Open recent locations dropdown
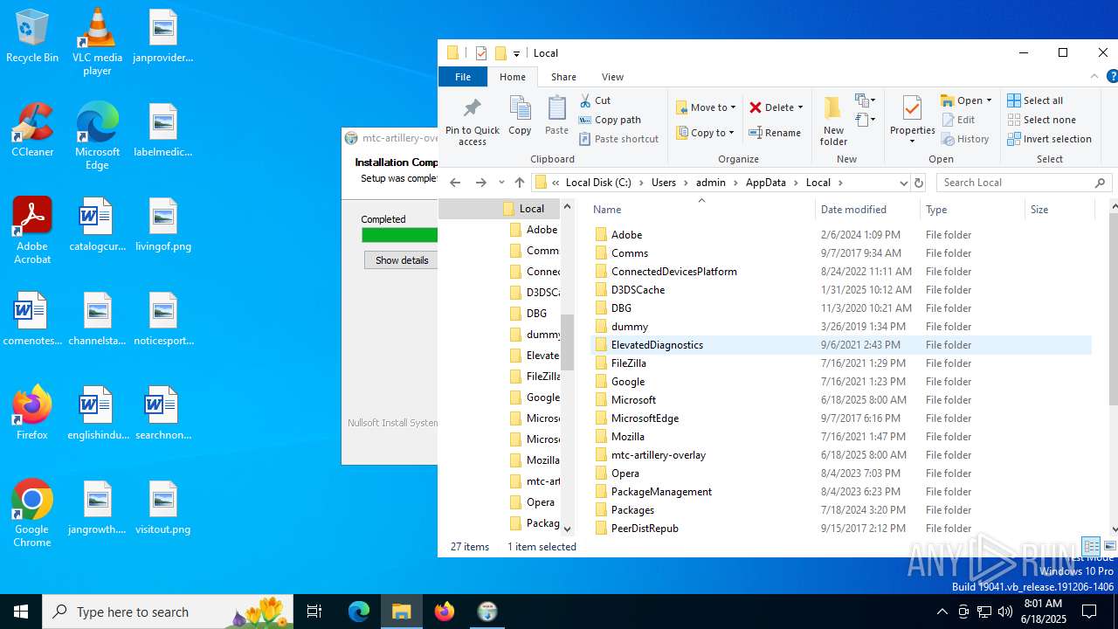Image resolution: width=1118 pixels, height=629 pixels. coord(501,183)
